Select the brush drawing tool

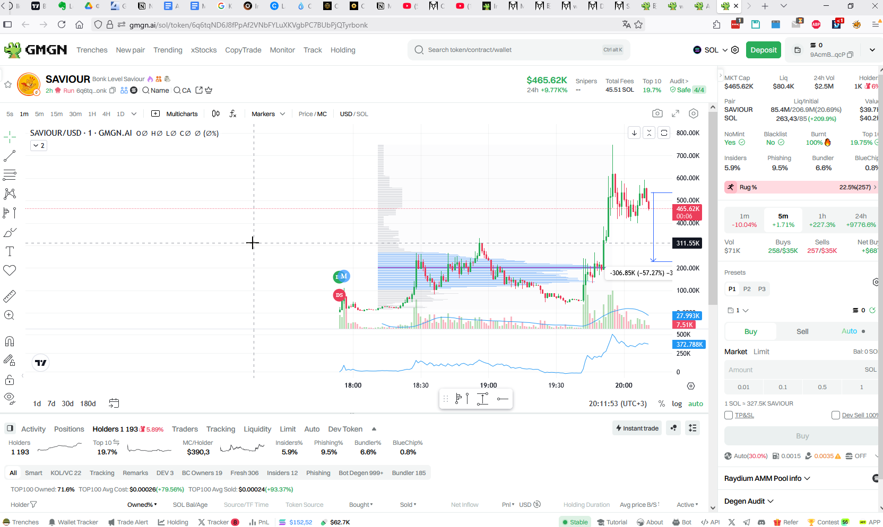10,232
